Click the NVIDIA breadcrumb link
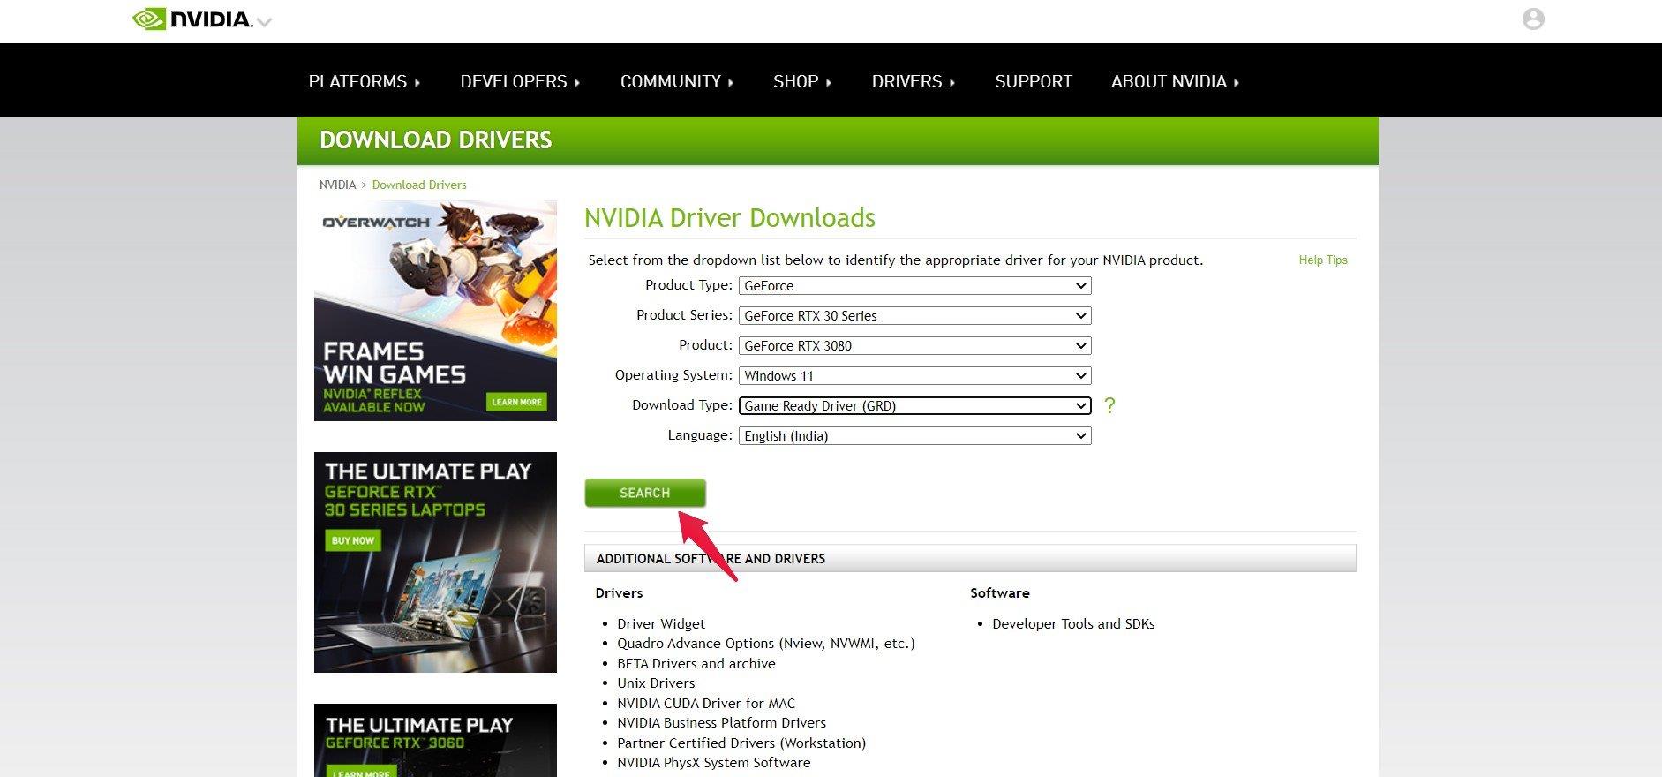This screenshot has width=1662, height=777. coord(337,185)
